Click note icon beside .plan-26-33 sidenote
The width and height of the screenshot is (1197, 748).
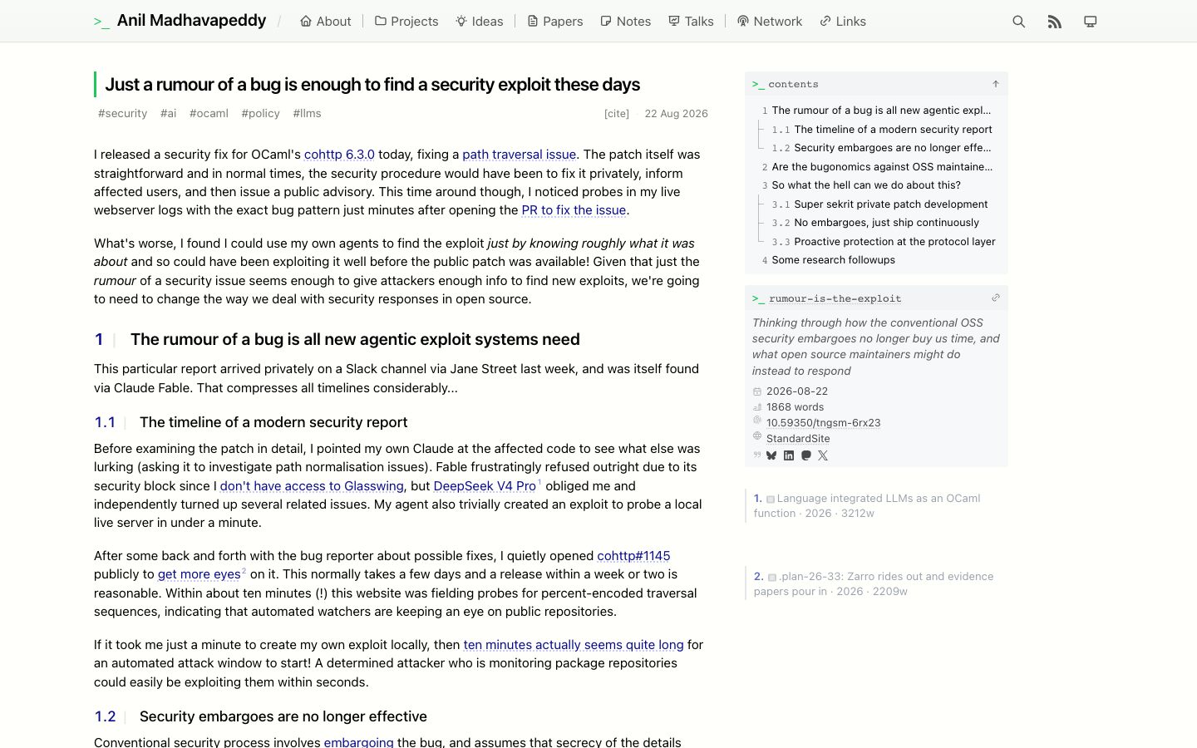(x=772, y=578)
